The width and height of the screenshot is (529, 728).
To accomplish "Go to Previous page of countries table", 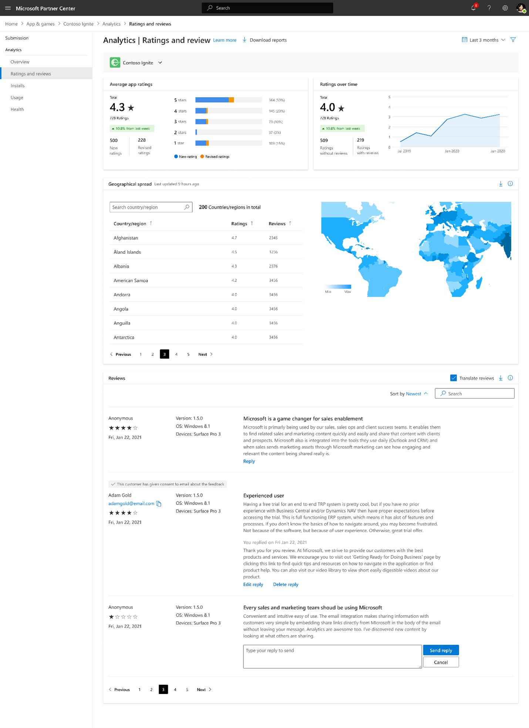I will pyautogui.click(x=121, y=354).
